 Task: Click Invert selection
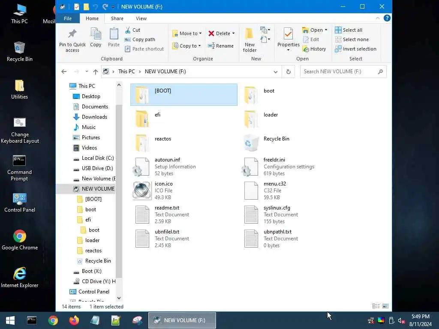355,49
